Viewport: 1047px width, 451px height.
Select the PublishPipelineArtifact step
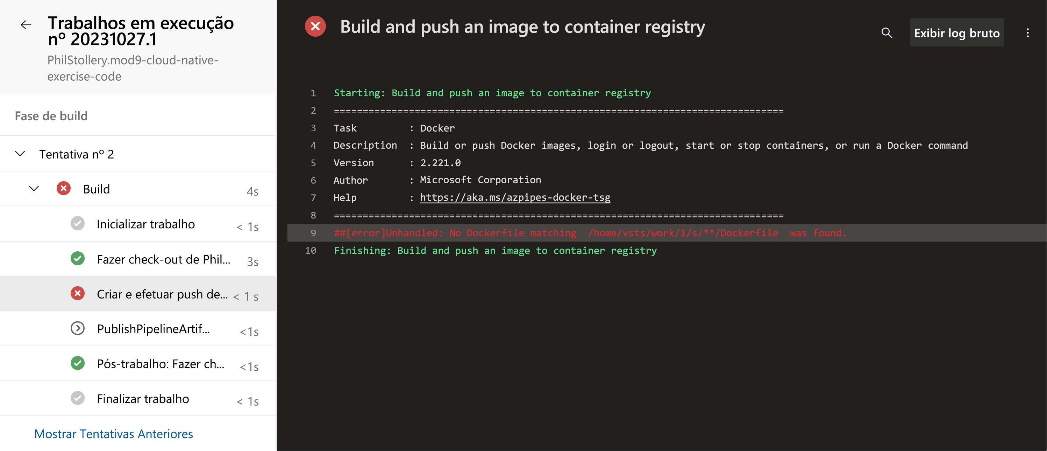coord(153,329)
